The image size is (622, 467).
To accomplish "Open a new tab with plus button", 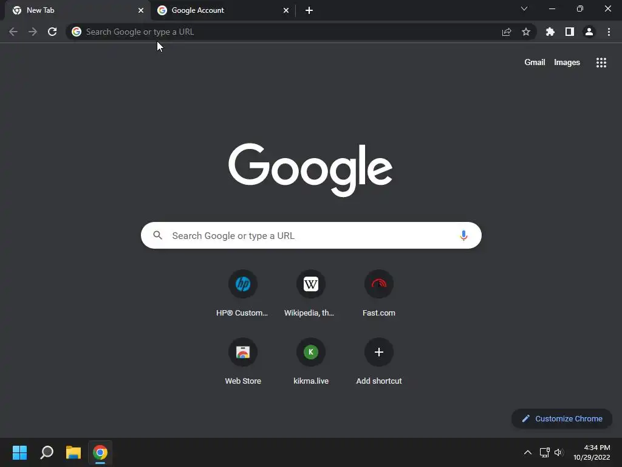I will 309,10.
